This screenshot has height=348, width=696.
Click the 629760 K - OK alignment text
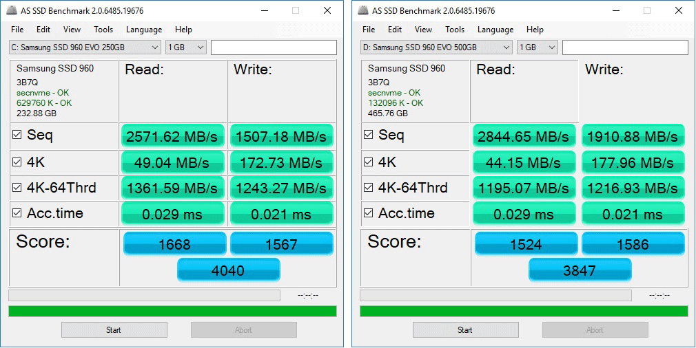tap(44, 103)
